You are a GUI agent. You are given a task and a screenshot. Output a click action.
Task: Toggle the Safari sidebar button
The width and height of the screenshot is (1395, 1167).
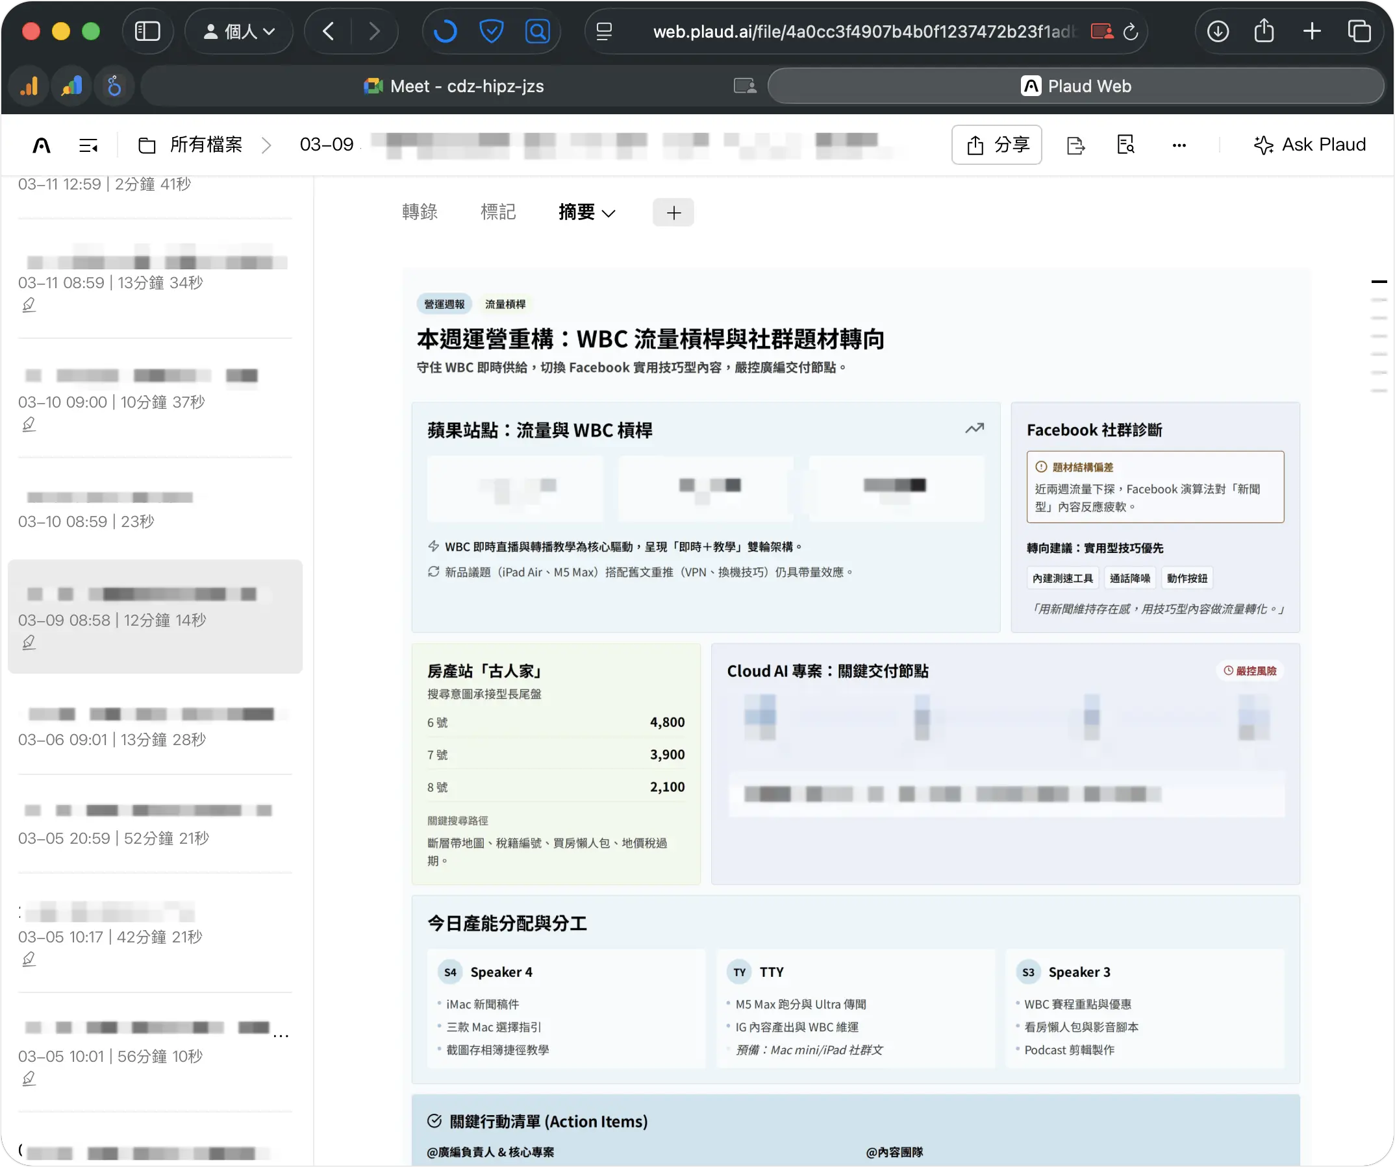(147, 31)
